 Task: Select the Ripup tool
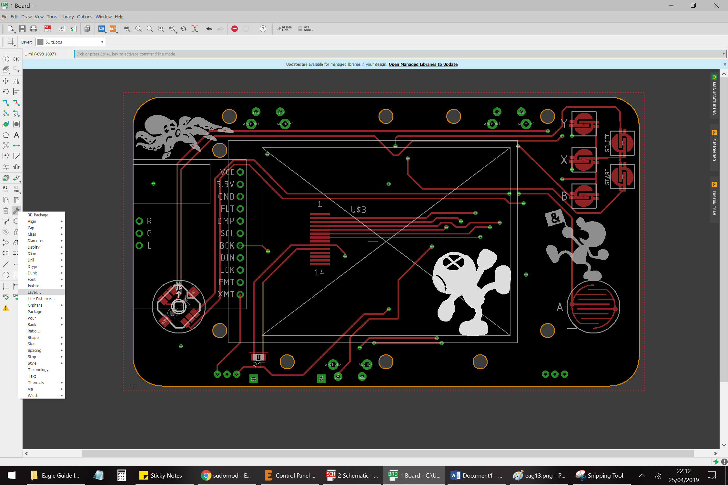[16, 103]
